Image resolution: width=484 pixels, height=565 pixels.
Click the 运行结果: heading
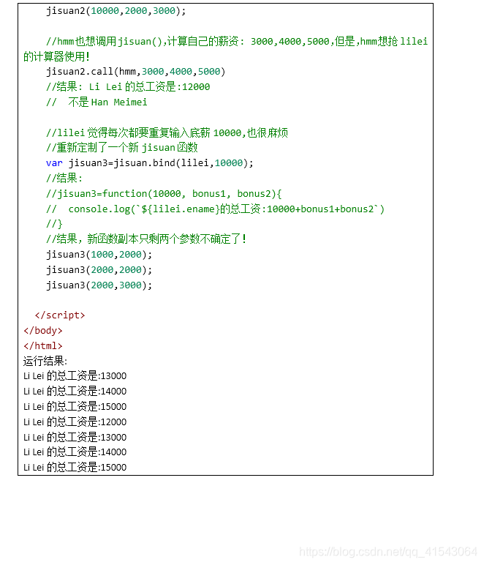(x=45, y=361)
